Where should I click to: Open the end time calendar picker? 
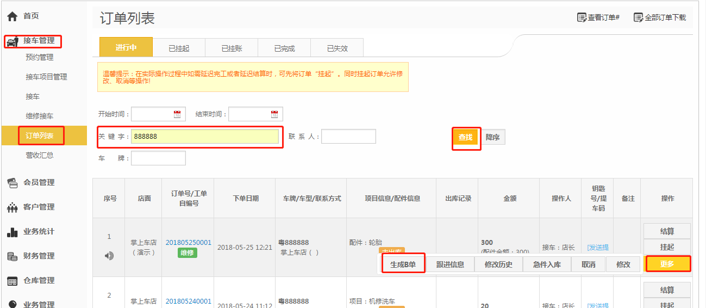coord(274,114)
